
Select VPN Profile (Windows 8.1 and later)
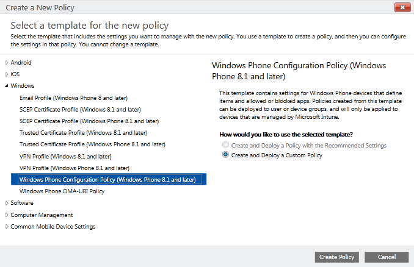(66, 156)
